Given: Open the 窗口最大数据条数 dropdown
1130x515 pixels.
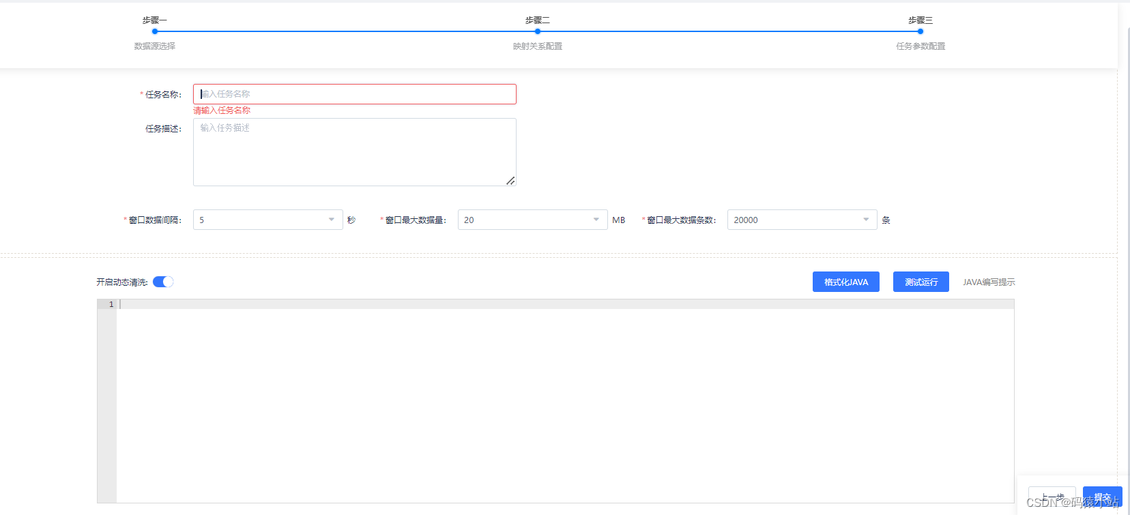Looking at the screenshot, I should [802, 220].
